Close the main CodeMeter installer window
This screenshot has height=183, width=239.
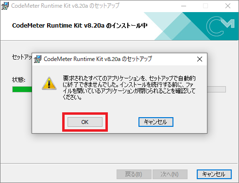(x=228, y=6)
